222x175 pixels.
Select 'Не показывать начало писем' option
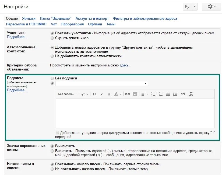point(52,169)
